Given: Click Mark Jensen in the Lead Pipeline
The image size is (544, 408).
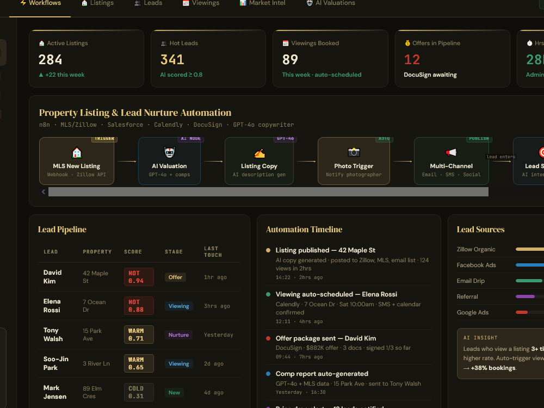Looking at the screenshot, I should coord(55,392).
